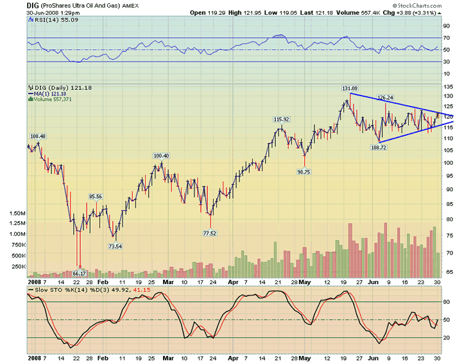Select the 98.75 swing low label
The image size is (462, 363).
click(x=303, y=172)
